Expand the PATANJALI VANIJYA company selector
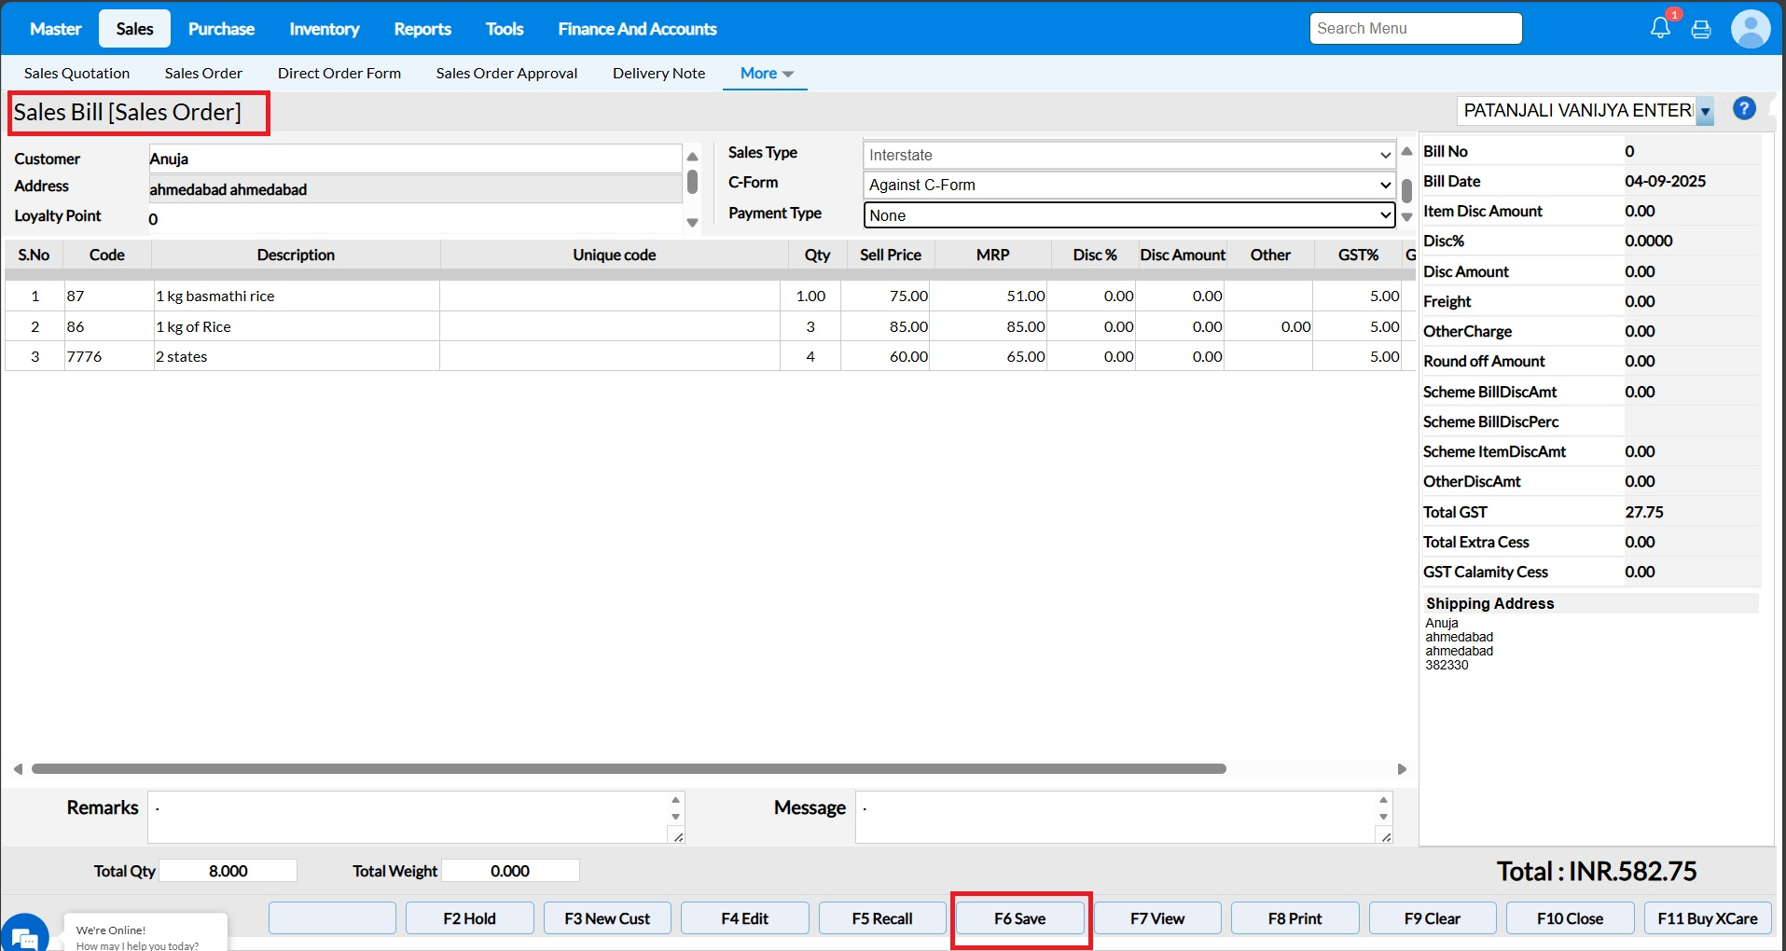Viewport: 1786px width, 951px height. tap(1705, 112)
